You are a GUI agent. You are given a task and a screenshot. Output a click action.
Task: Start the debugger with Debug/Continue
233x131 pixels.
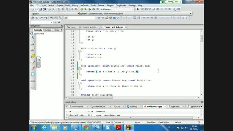point(138,9)
